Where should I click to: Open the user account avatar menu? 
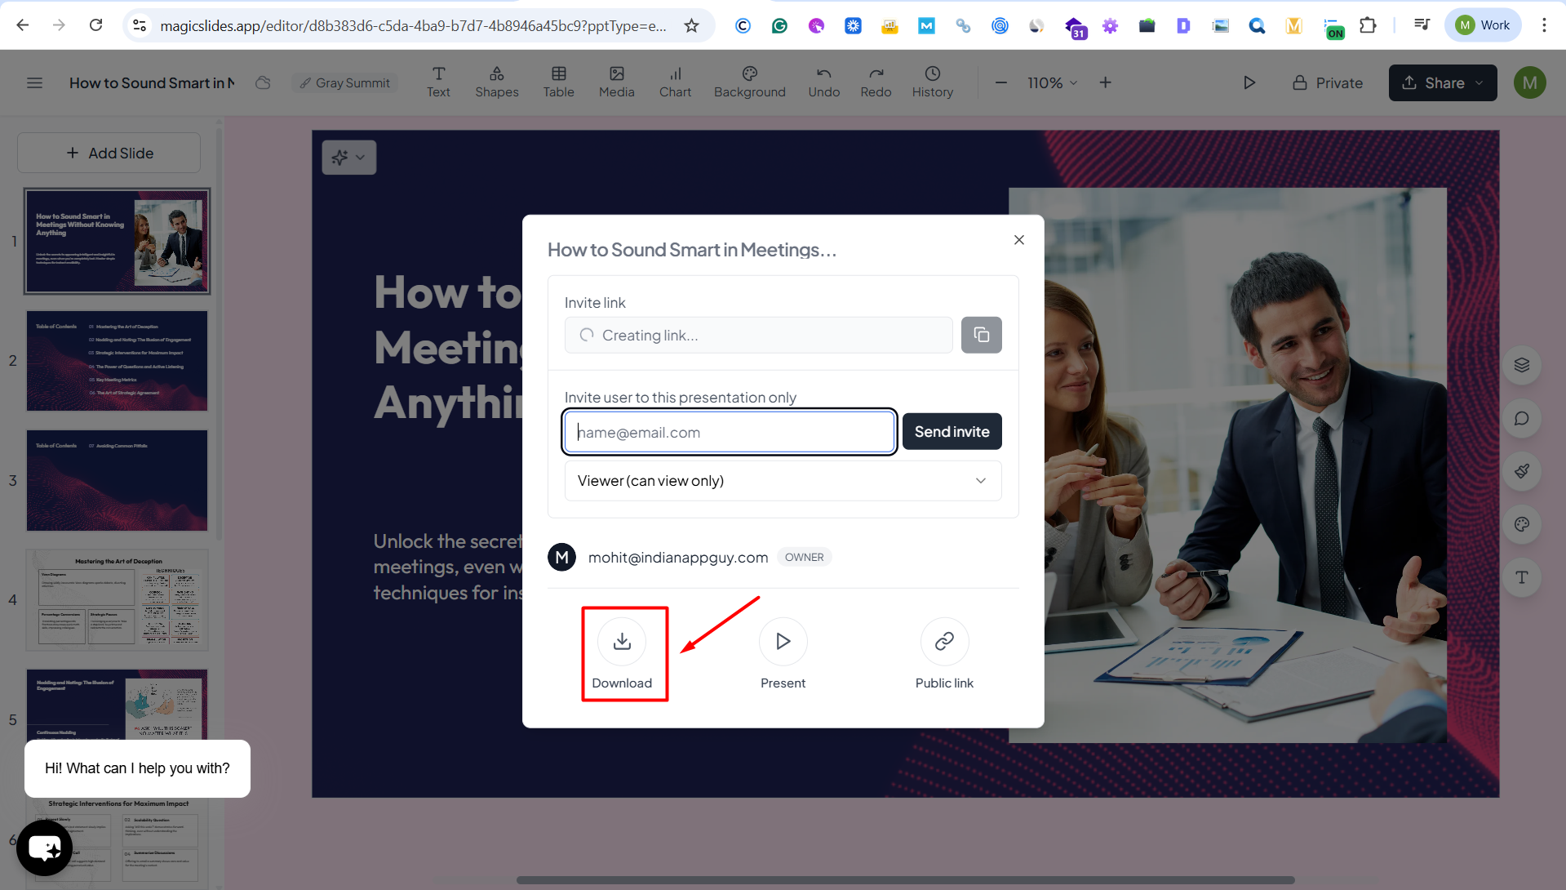pyautogui.click(x=1530, y=82)
